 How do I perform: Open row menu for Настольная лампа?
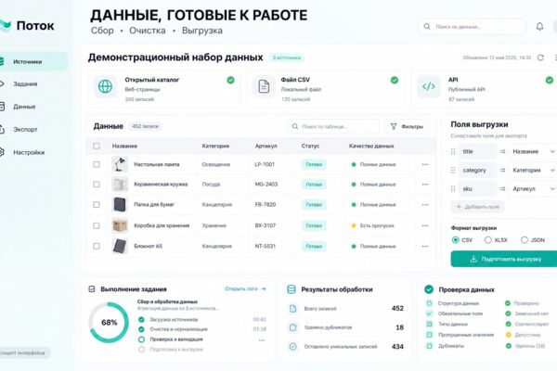click(425, 164)
